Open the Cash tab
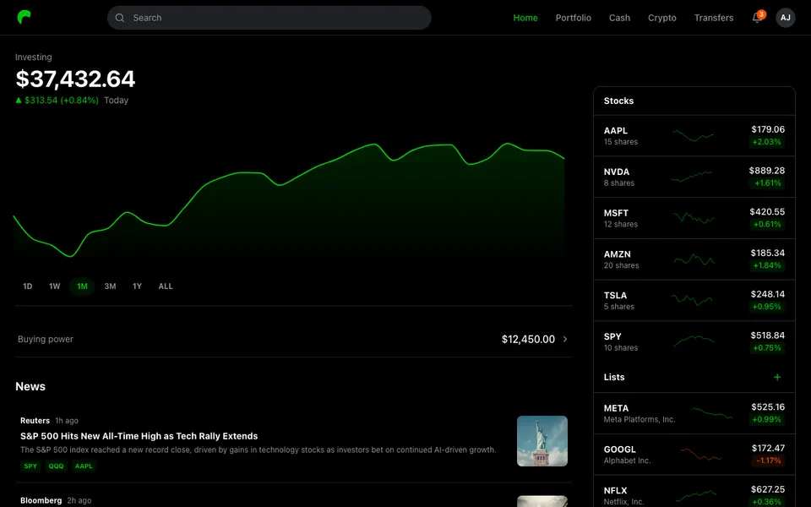 click(619, 18)
